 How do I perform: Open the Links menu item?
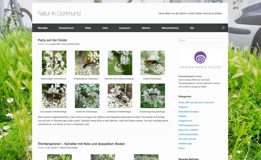(105, 28)
